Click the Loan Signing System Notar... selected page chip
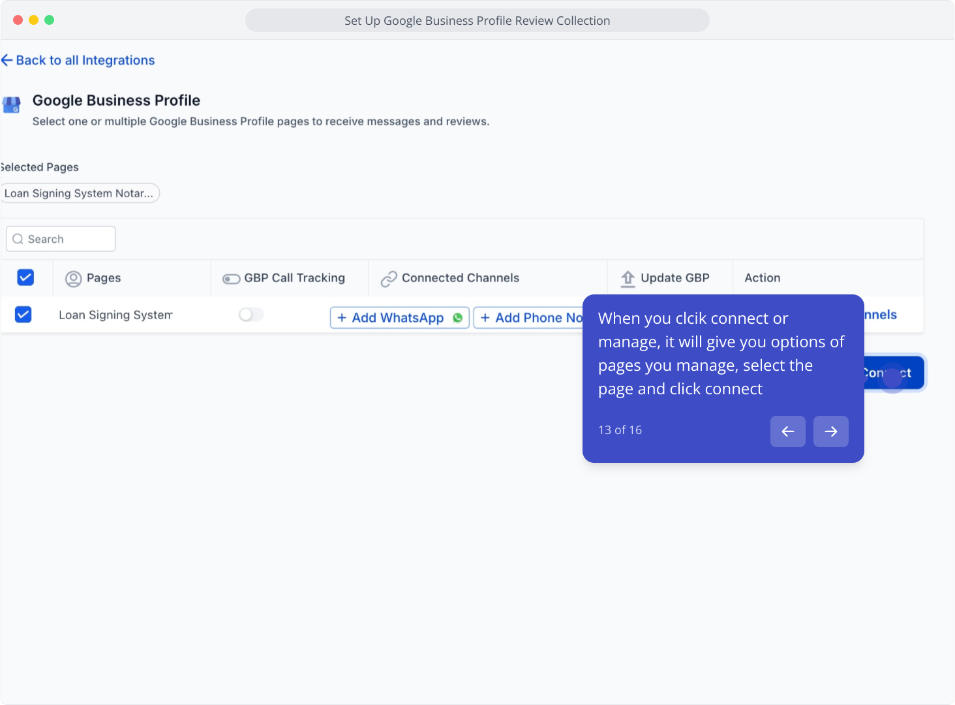Screen dimensions: 955x705 click(79, 193)
